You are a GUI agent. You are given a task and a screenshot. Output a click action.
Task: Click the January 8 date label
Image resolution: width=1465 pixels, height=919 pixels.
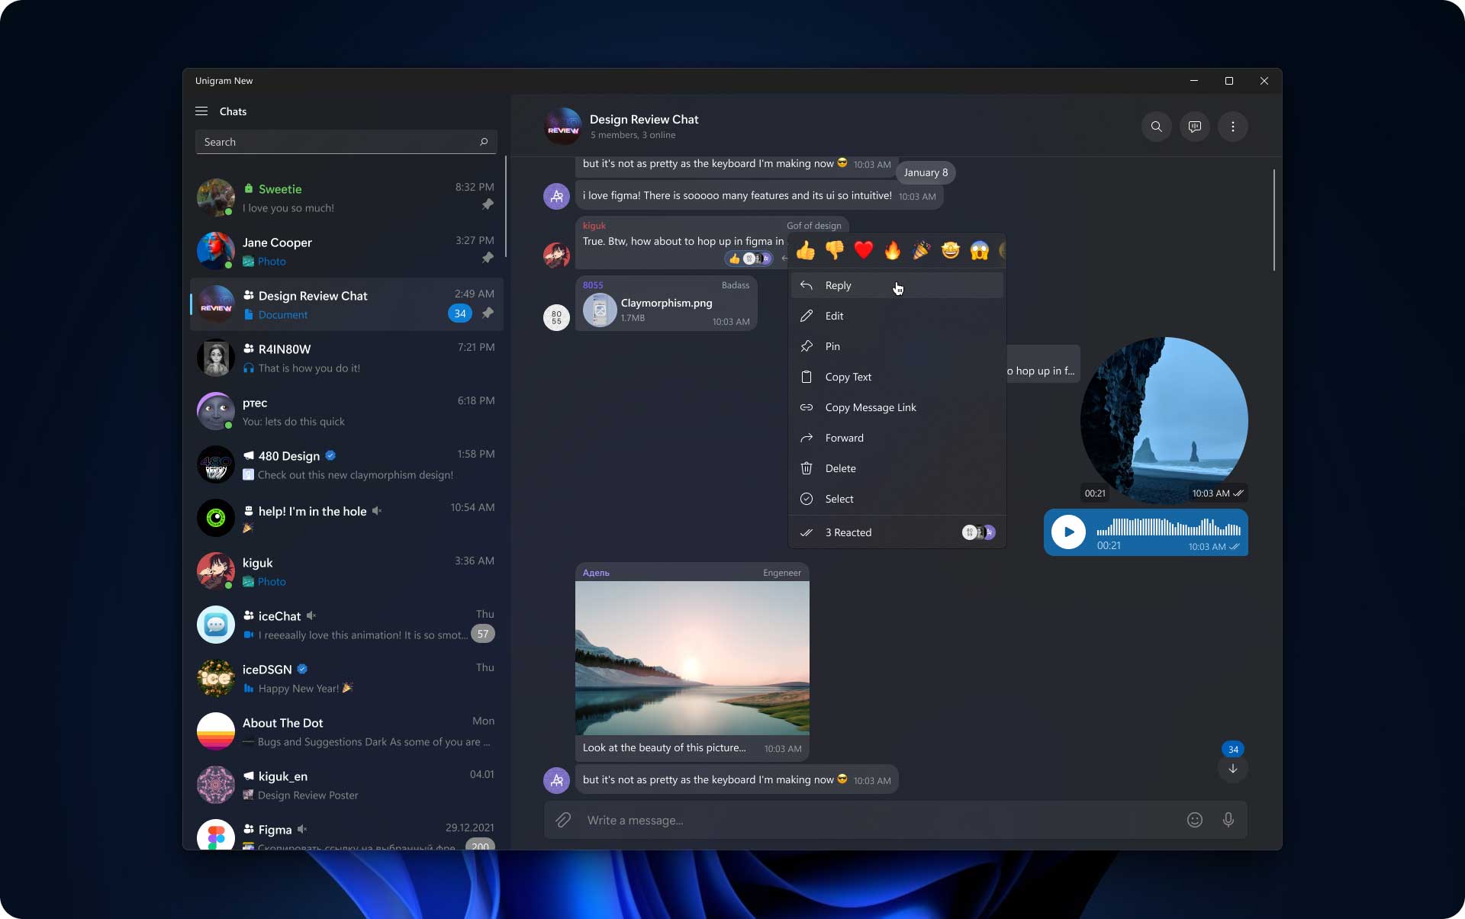pyautogui.click(x=926, y=172)
